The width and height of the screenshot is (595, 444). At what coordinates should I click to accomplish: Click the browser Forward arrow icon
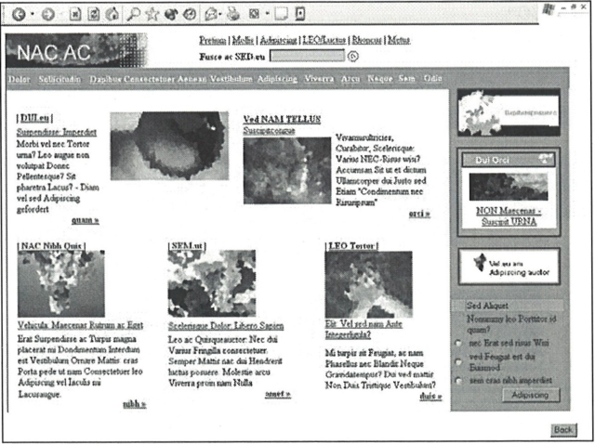click(48, 15)
